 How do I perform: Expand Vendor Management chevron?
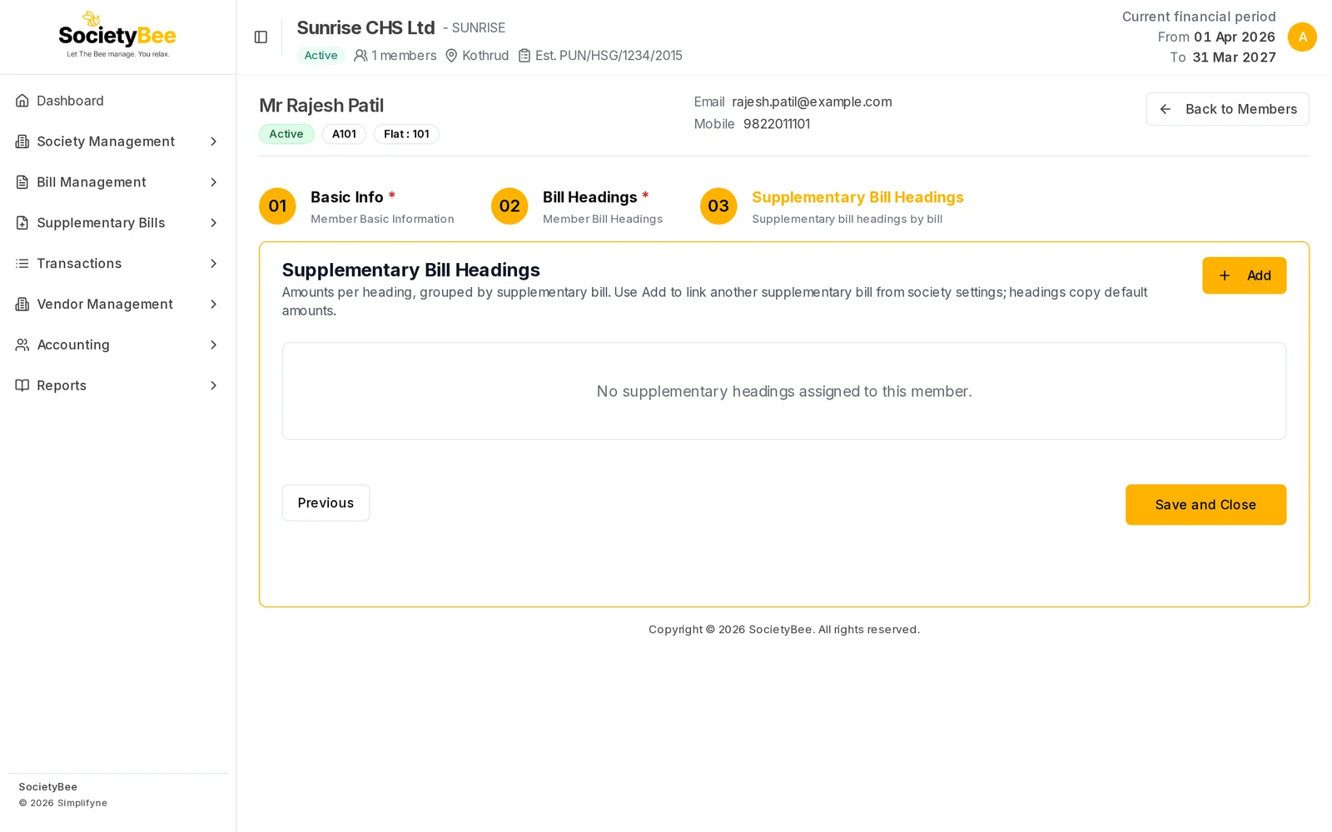click(213, 305)
